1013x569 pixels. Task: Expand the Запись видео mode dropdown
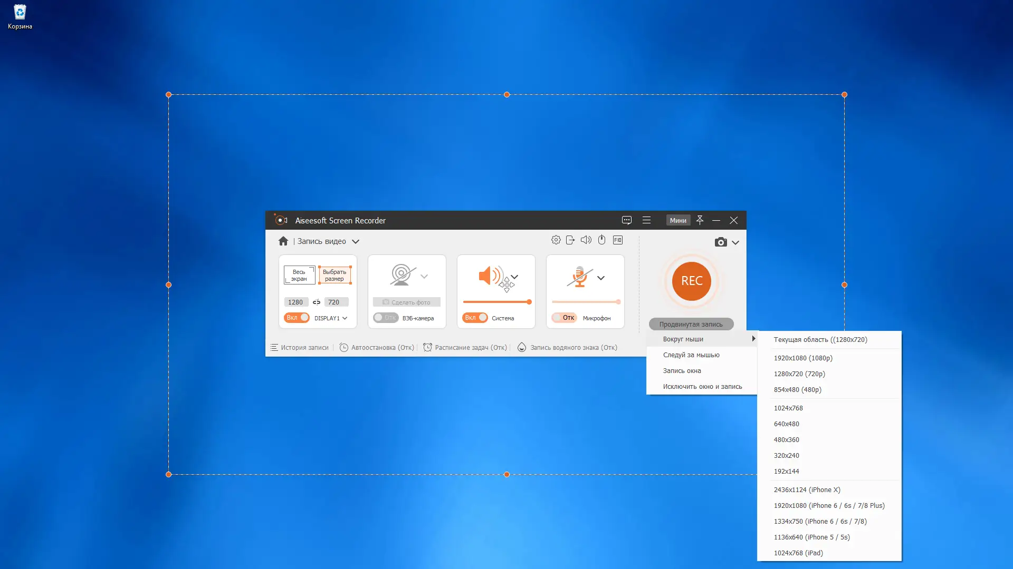point(356,242)
